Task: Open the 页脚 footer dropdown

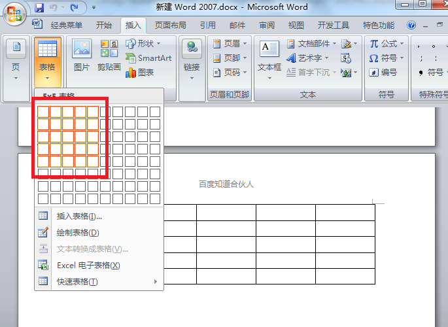Action: tap(230, 58)
